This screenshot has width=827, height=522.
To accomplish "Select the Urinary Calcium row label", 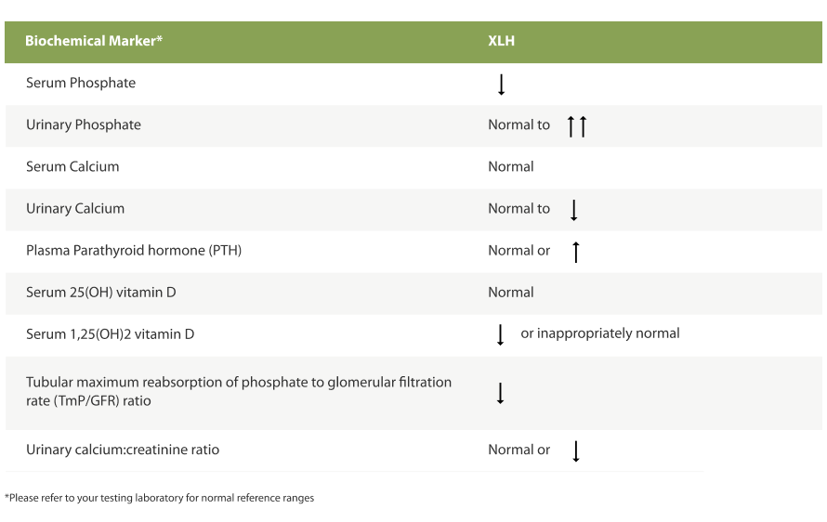I will coord(75,208).
